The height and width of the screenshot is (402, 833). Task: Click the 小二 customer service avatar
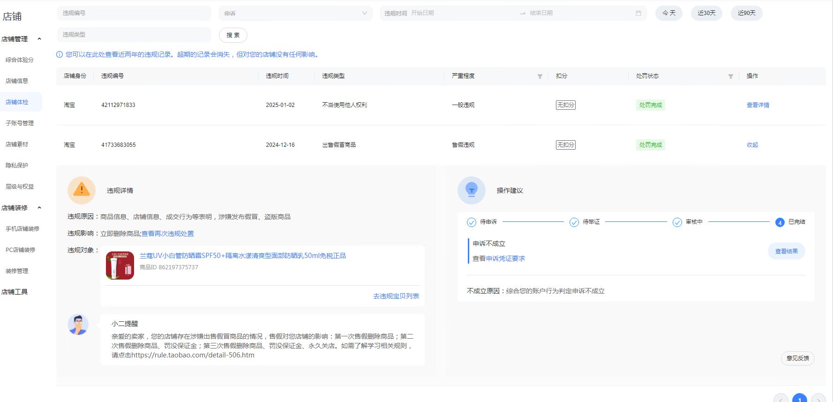pyautogui.click(x=78, y=325)
